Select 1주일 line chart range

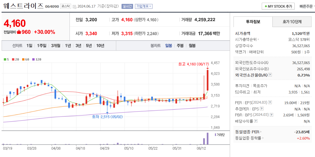pyautogui.click(x=42, y=46)
